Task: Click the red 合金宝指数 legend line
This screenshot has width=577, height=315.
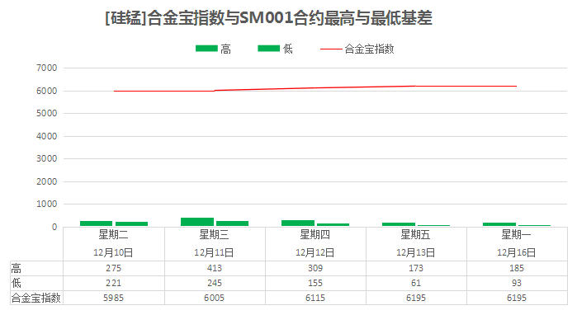Action: click(x=331, y=49)
